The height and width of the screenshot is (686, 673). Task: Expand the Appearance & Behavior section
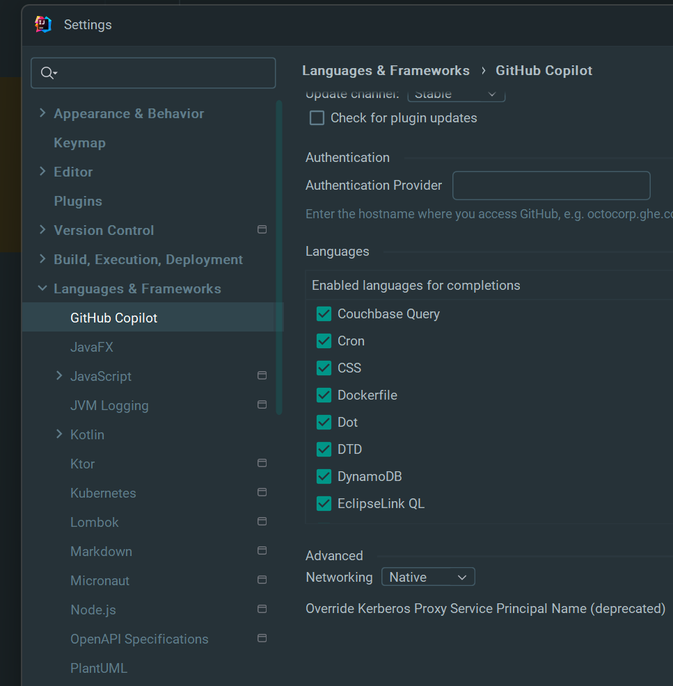pyautogui.click(x=42, y=113)
